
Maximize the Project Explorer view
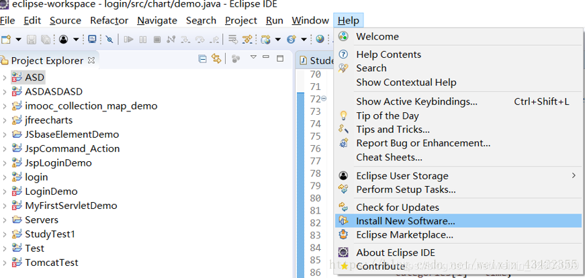click(x=280, y=58)
